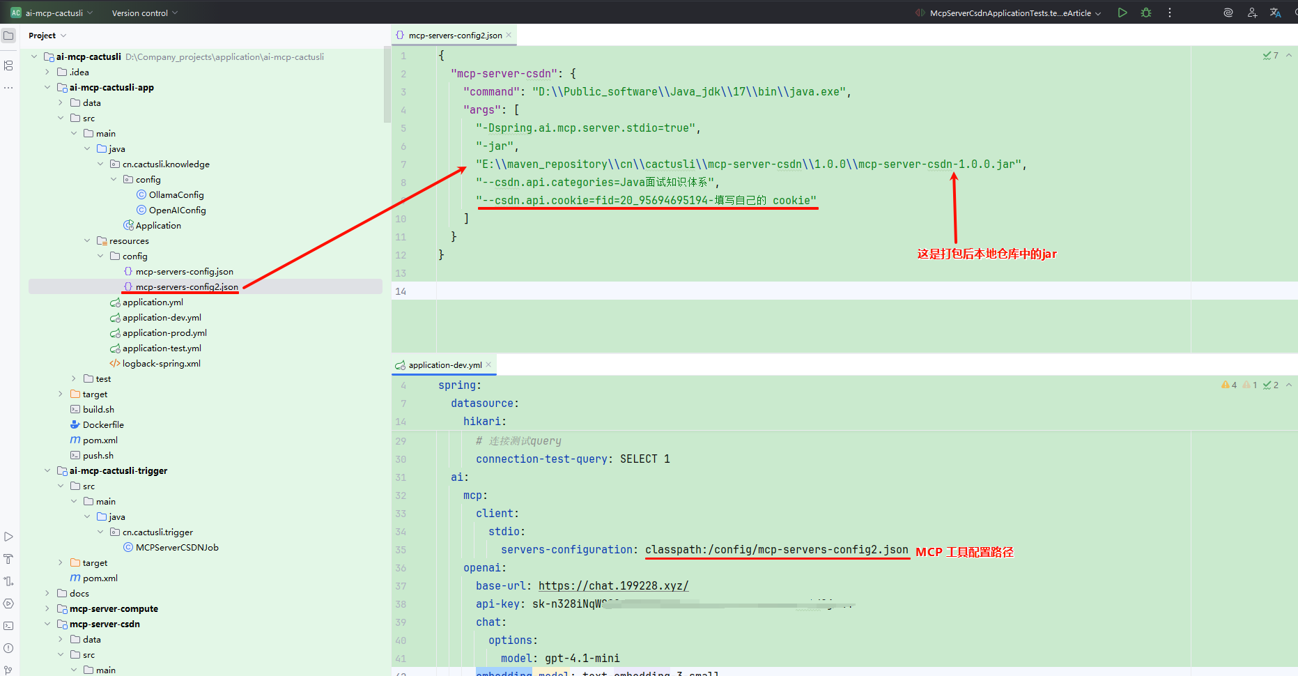Open application-prod.yml file
This screenshot has width=1298, height=676.
click(x=164, y=333)
